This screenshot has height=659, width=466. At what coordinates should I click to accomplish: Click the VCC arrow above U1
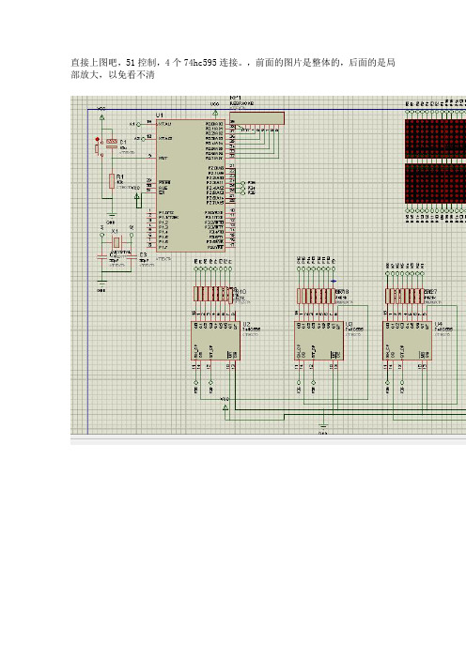tap(215, 113)
